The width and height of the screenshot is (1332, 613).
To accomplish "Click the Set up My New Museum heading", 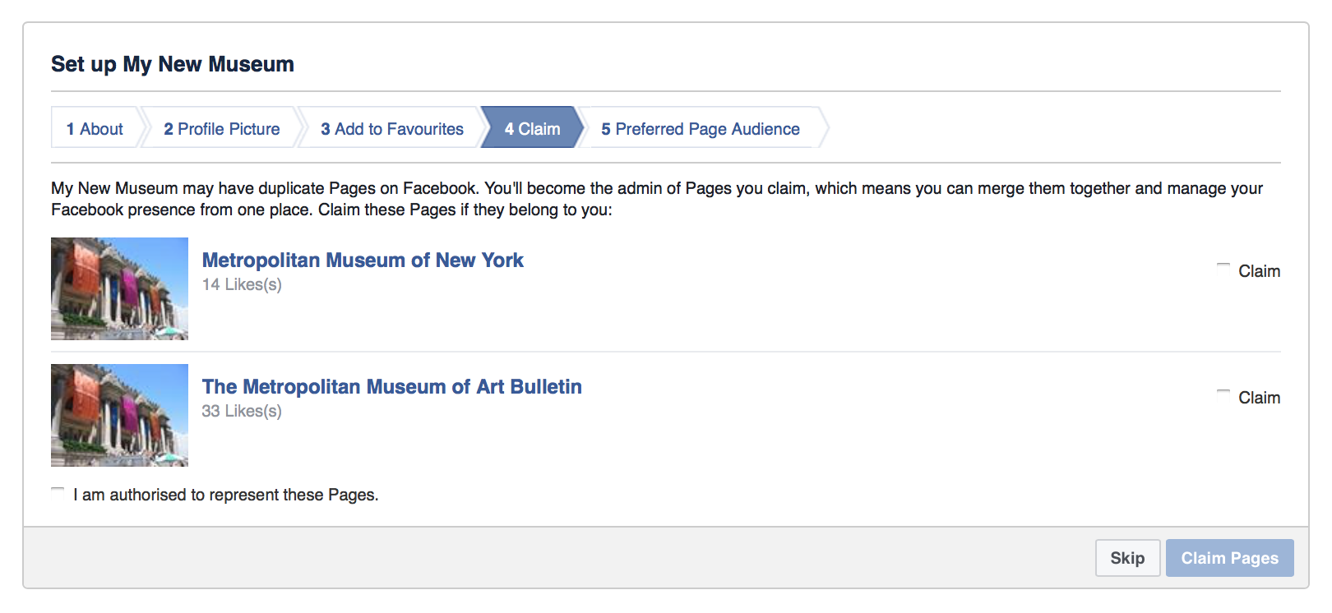I will pyautogui.click(x=173, y=64).
